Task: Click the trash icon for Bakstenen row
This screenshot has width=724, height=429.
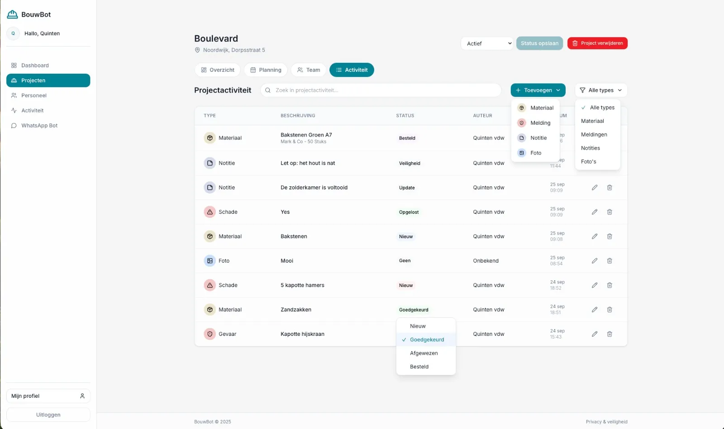Action: (610, 236)
